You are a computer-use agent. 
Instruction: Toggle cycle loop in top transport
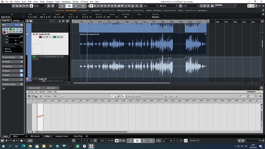(x=62, y=6)
